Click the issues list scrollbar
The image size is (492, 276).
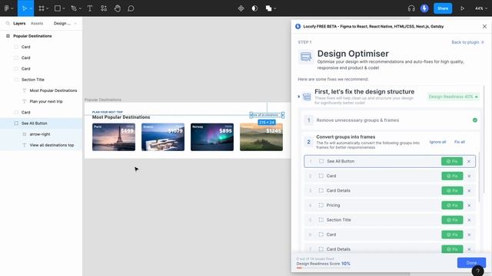(x=479, y=177)
